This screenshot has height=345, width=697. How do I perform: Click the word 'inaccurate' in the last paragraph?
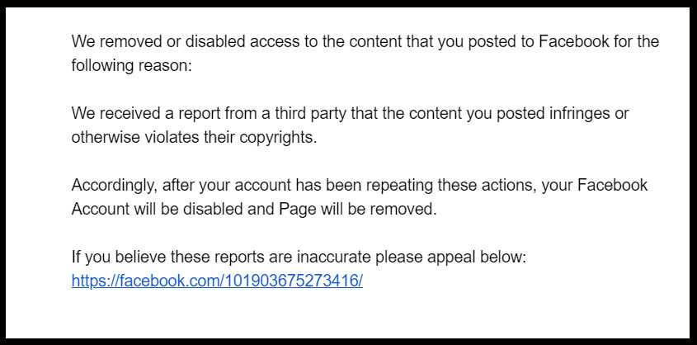[333, 257]
